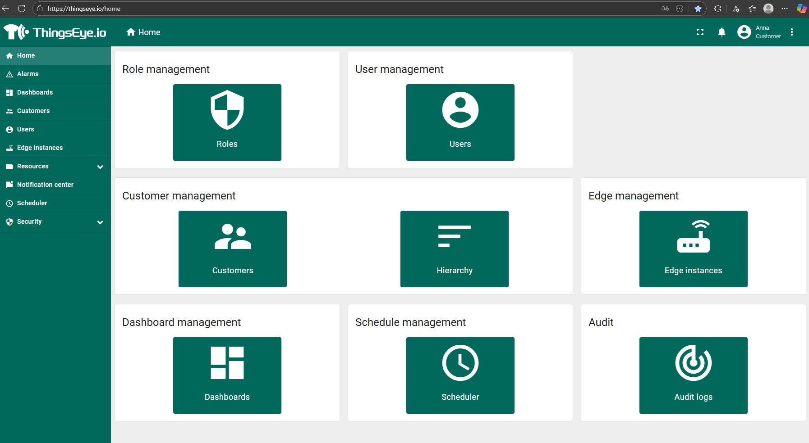Open the Edge instances router tile
The width and height of the screenshot is (809, 443).
(693, 249)
